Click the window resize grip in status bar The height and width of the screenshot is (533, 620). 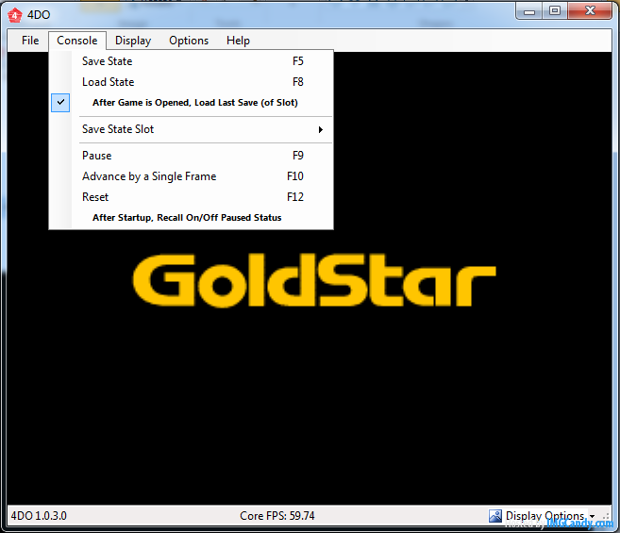click(x=606, y=516)
